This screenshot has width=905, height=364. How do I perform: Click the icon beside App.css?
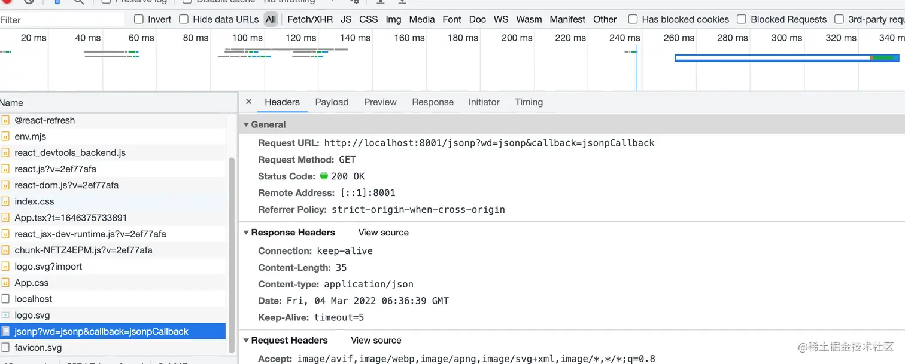(5, 283)
